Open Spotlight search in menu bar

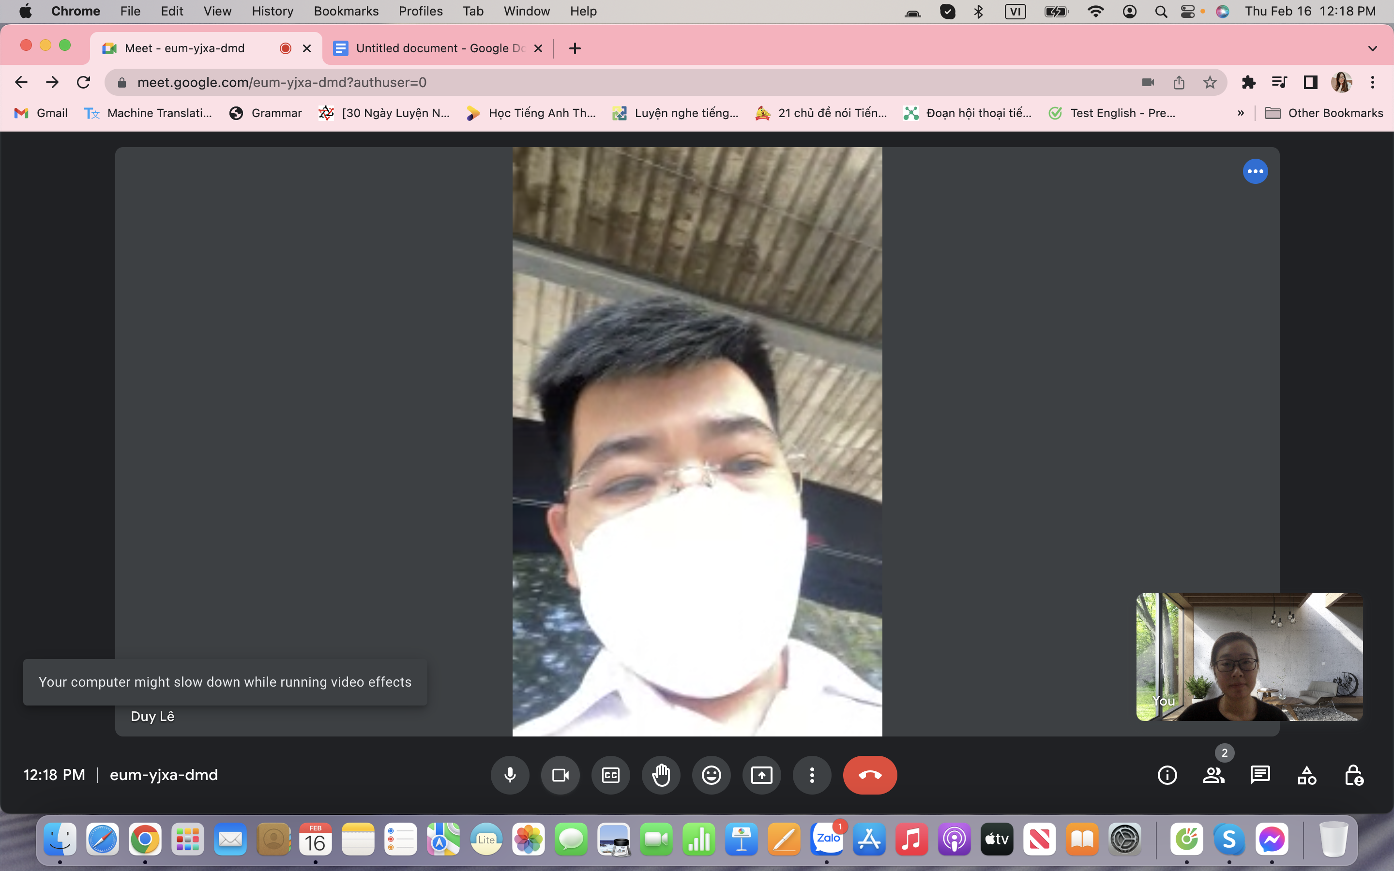1161,12
